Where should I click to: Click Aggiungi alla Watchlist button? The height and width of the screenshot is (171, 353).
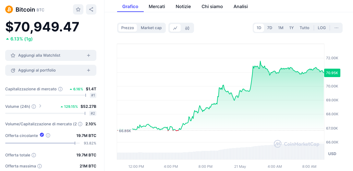click(51, 55)
